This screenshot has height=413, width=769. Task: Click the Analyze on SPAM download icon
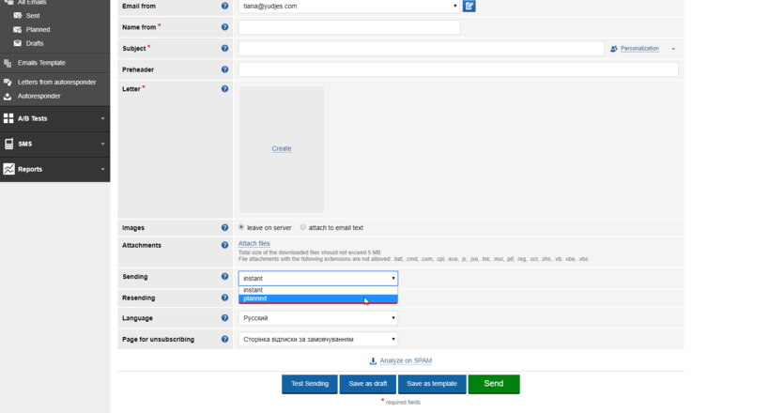[x=373, y=361]
